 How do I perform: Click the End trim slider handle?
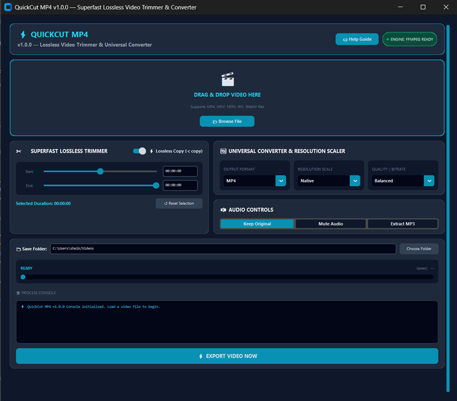(x=156, y=185)
